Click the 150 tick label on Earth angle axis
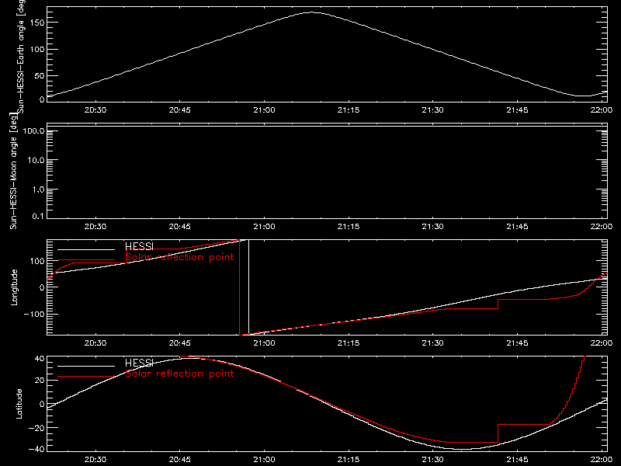The height and width of the screenshot is (466, 621). pos(36,23)
